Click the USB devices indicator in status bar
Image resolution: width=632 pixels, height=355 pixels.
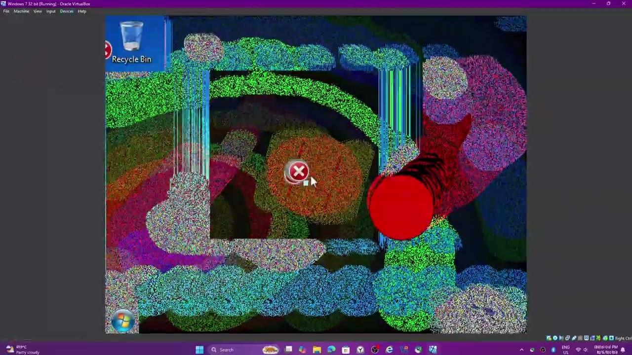pos(574,338)
